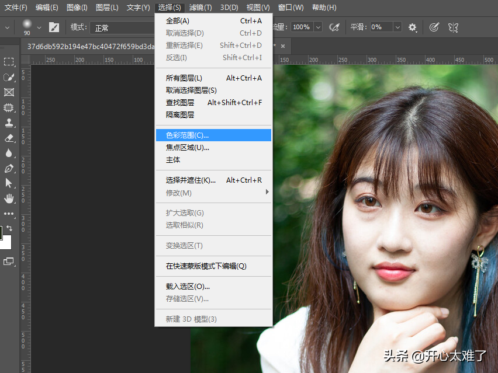Click 选择并遮住(K)... menu entry
Screen dimensions: 498x373
click(x=191, y=180)
